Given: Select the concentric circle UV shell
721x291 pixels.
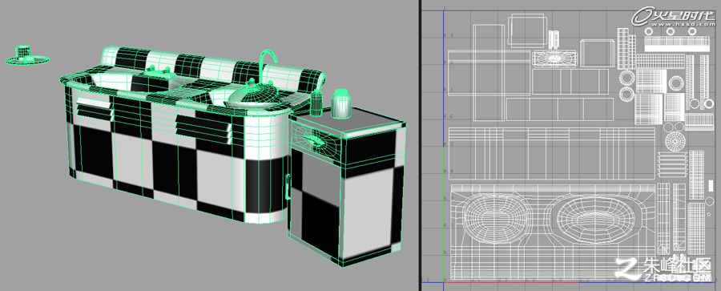Looking at the screenshot, I should [675, 139].
